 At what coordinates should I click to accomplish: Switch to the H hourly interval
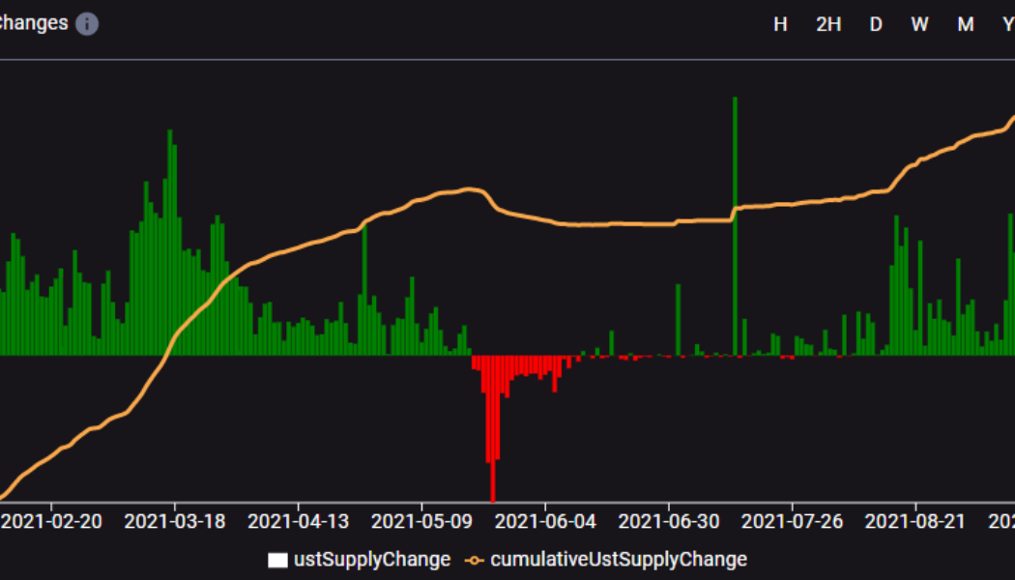[x=780, y=25]
